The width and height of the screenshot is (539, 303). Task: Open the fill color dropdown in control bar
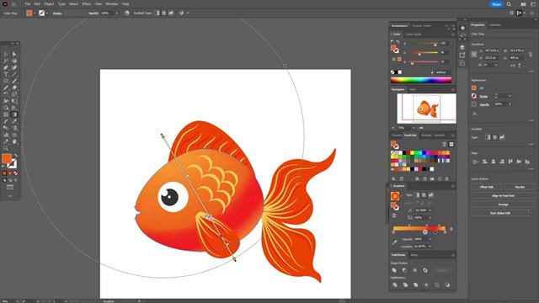click(35, 13)
